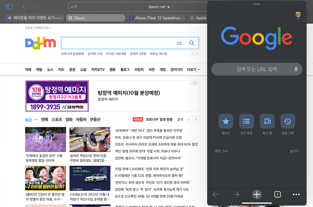
Task: Tap the reader text size icon in address bar
Action: point(74,7)
